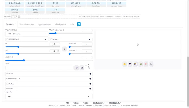Click the 高さ number field stepper arrows
The height and width of the screenshot is (108, 189).
(58, 51)
